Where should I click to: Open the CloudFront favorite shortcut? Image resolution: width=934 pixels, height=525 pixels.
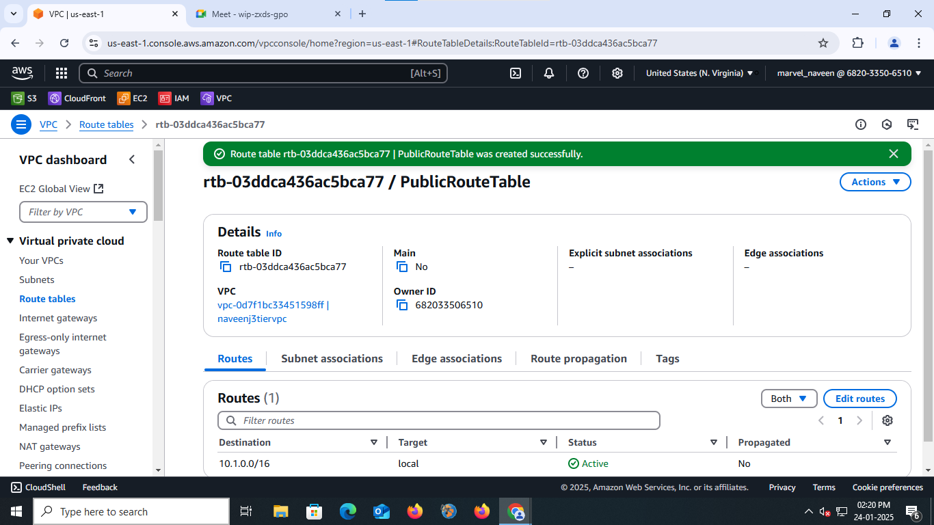[x=77, y=98]
